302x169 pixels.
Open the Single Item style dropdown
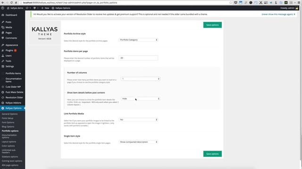point(138,142)
